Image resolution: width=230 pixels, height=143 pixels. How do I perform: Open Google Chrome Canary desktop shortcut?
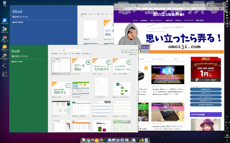[x=5, y=47]
